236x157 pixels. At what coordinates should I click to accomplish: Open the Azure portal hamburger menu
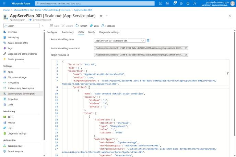[x=4, y=3]
